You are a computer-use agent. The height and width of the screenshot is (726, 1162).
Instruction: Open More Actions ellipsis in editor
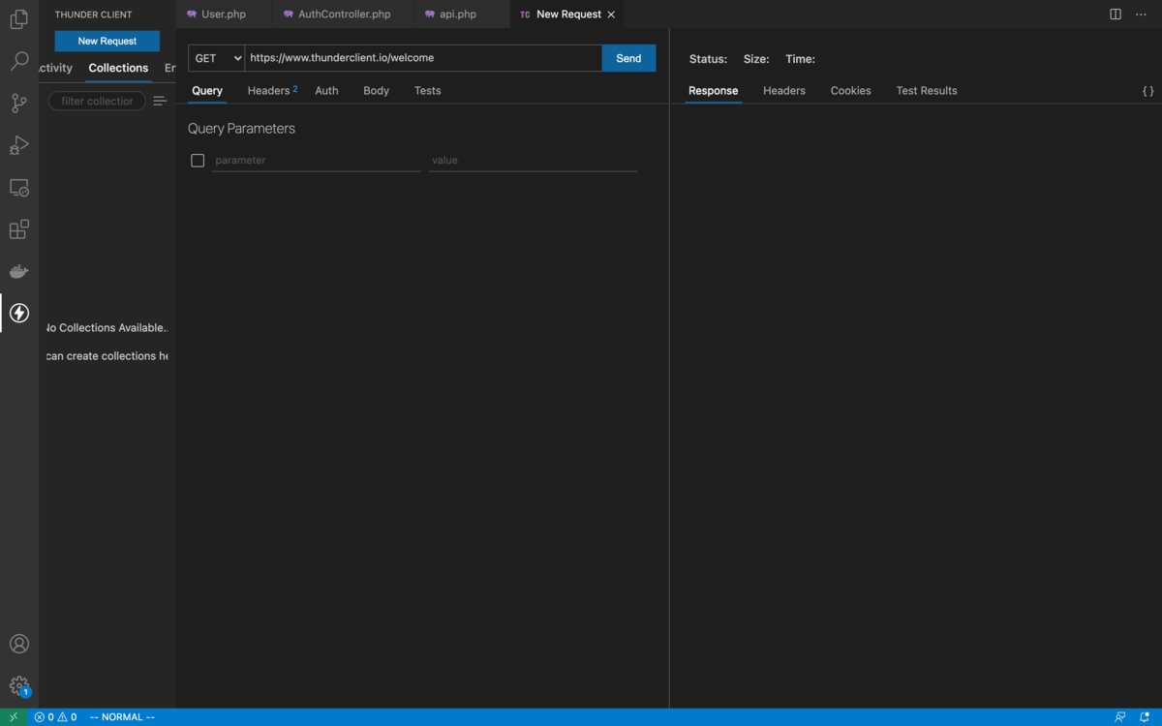[1141, 15]
